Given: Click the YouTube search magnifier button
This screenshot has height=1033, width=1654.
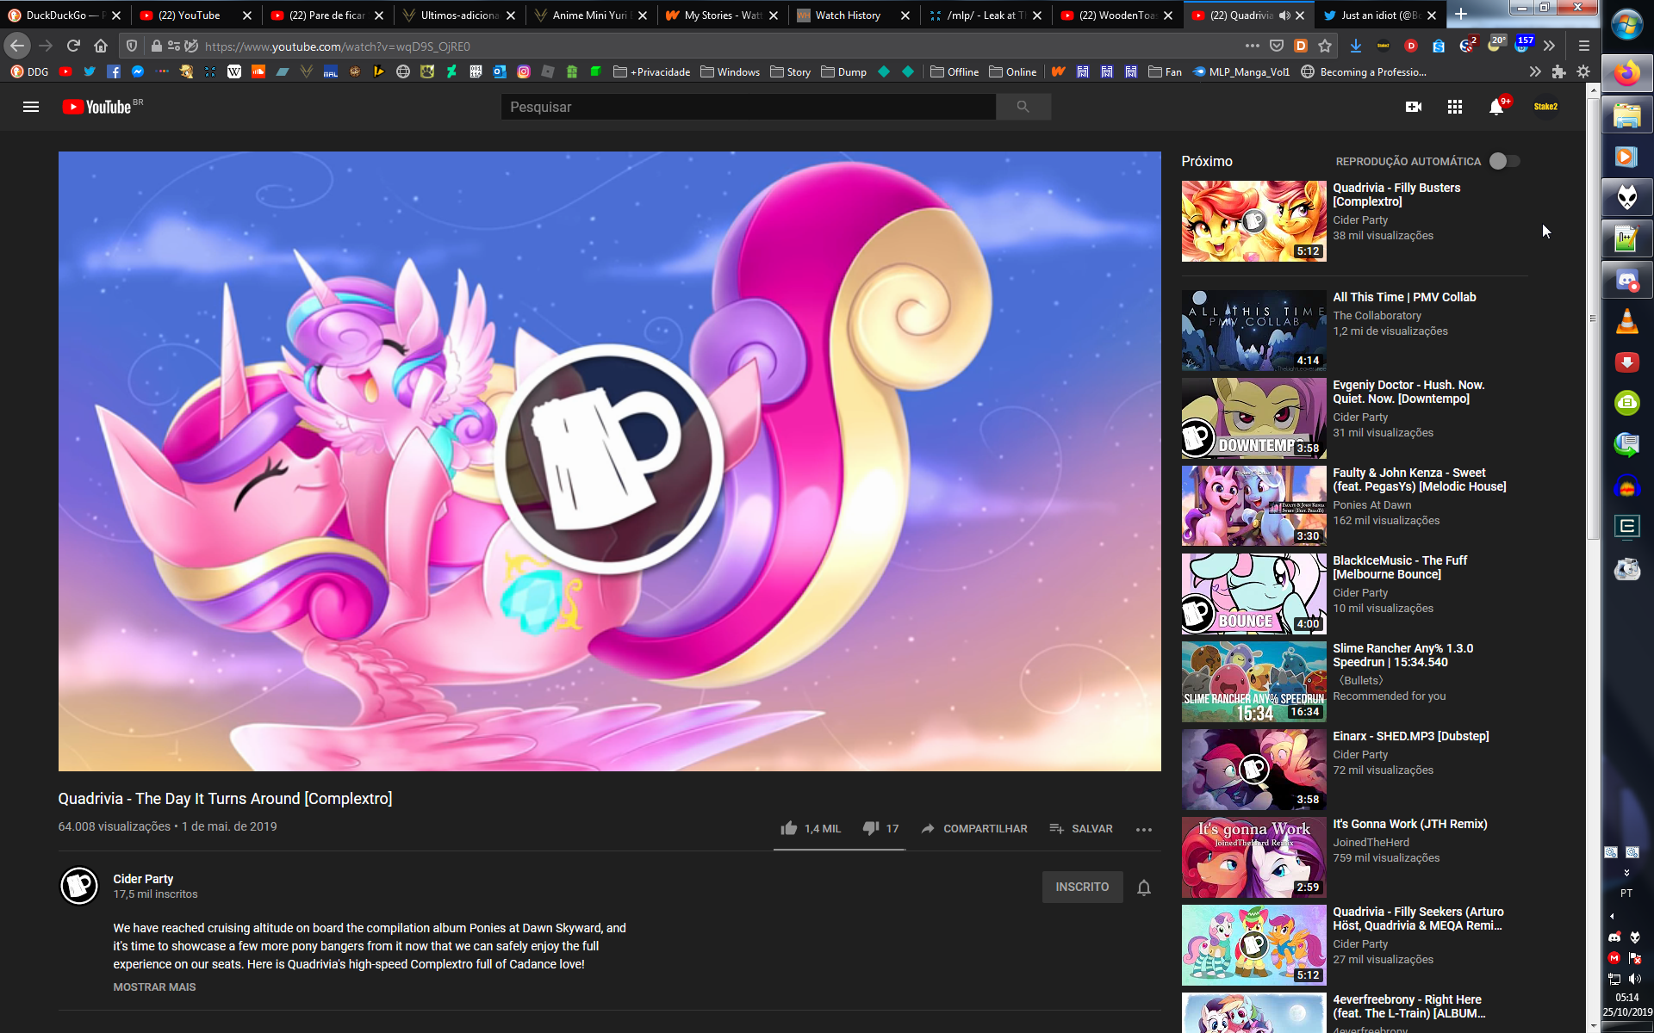Looking at the screenshot, I should coord(1023,107).
